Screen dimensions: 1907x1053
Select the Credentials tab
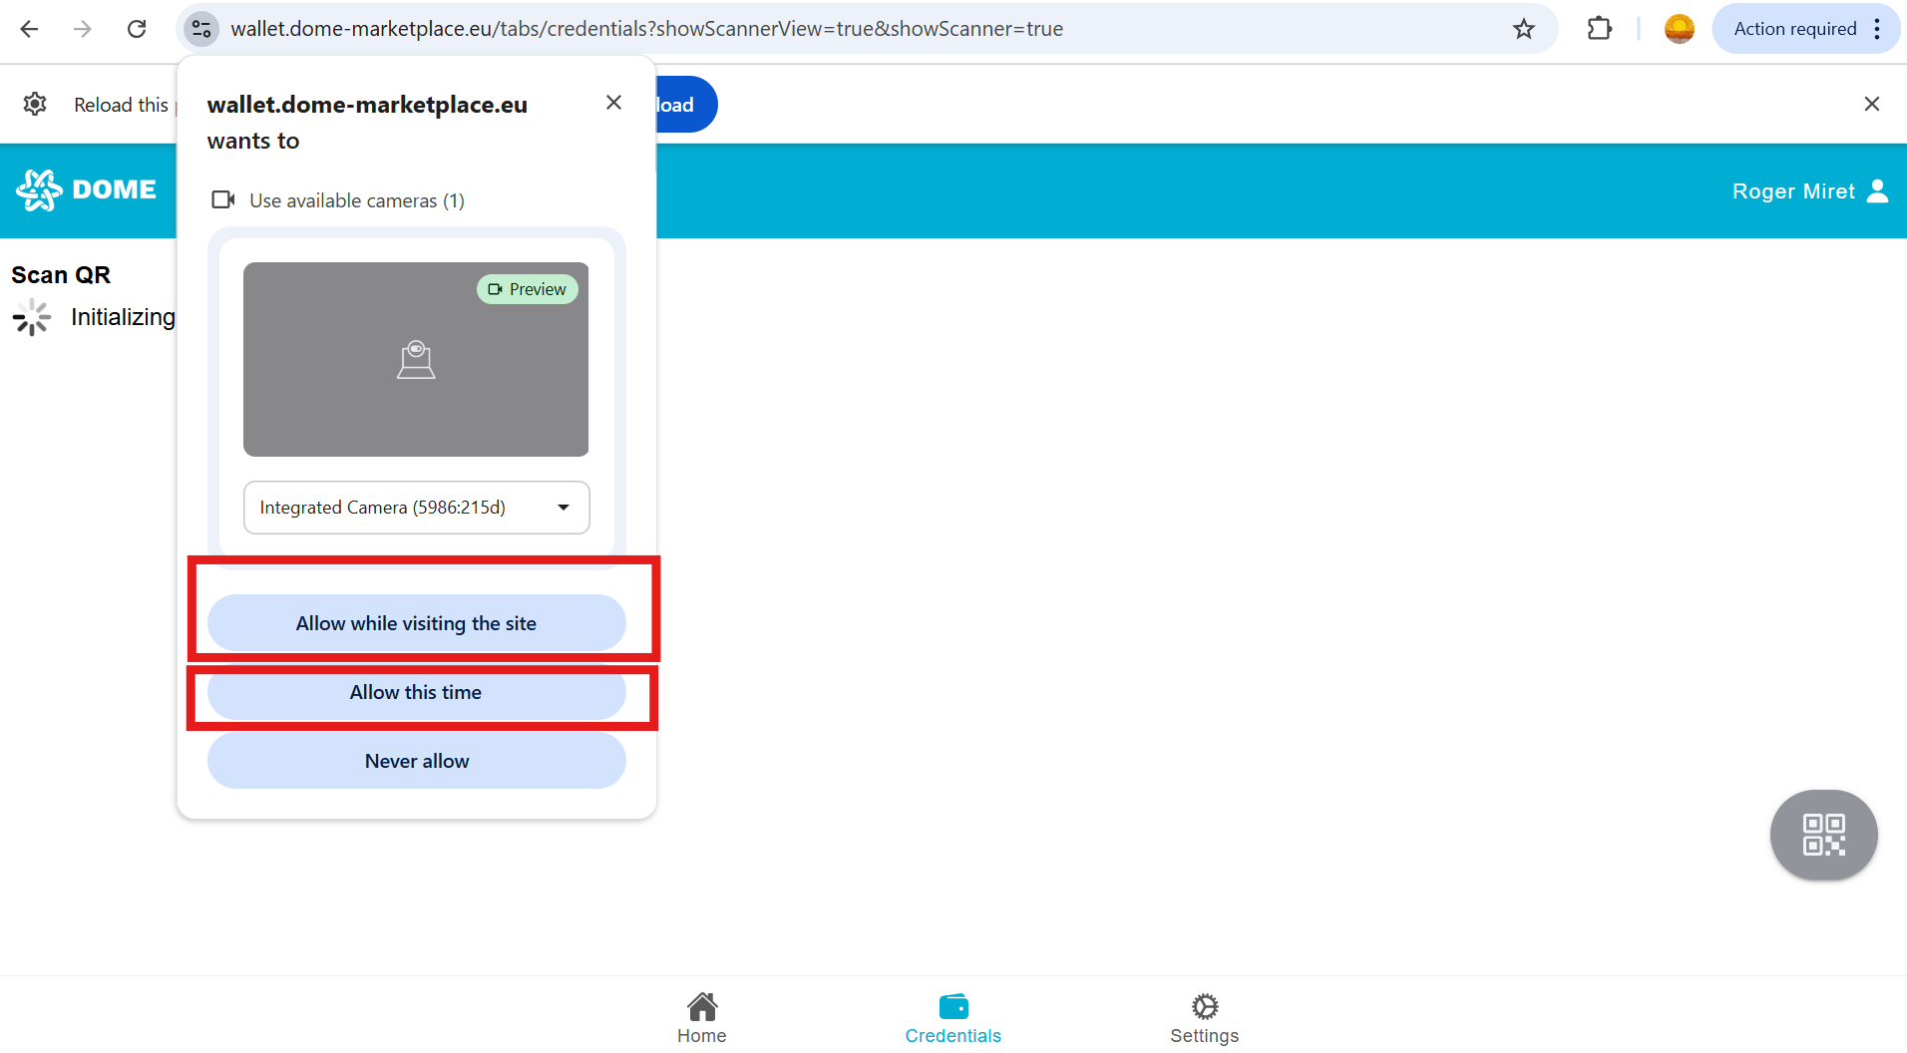[x=953, y=1018]
